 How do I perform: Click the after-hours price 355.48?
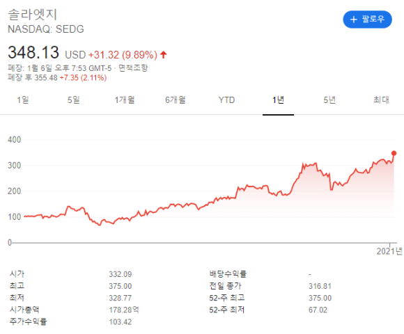click(x=46, y=78)
